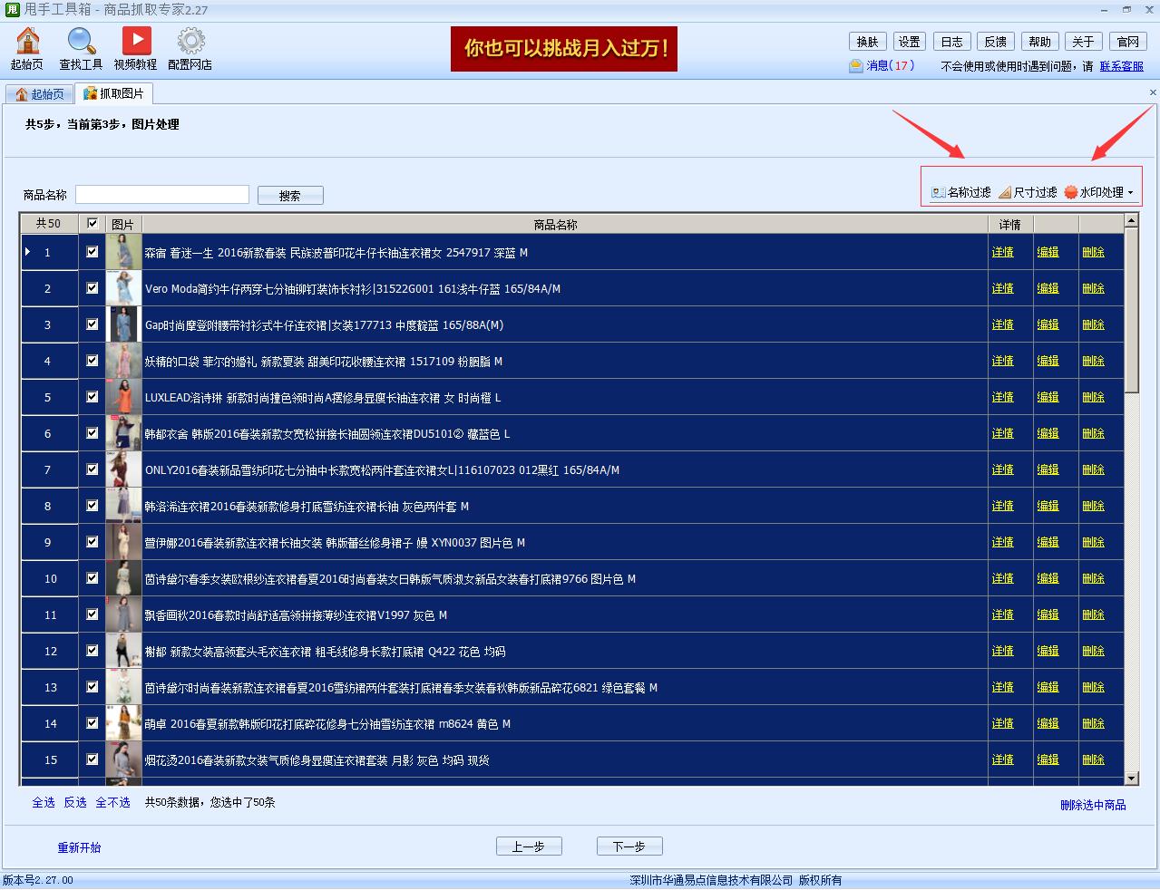Click the 删除选中商品 link
The image size is (1160, 890).
pyautogui.click(x=1093, y=802)
